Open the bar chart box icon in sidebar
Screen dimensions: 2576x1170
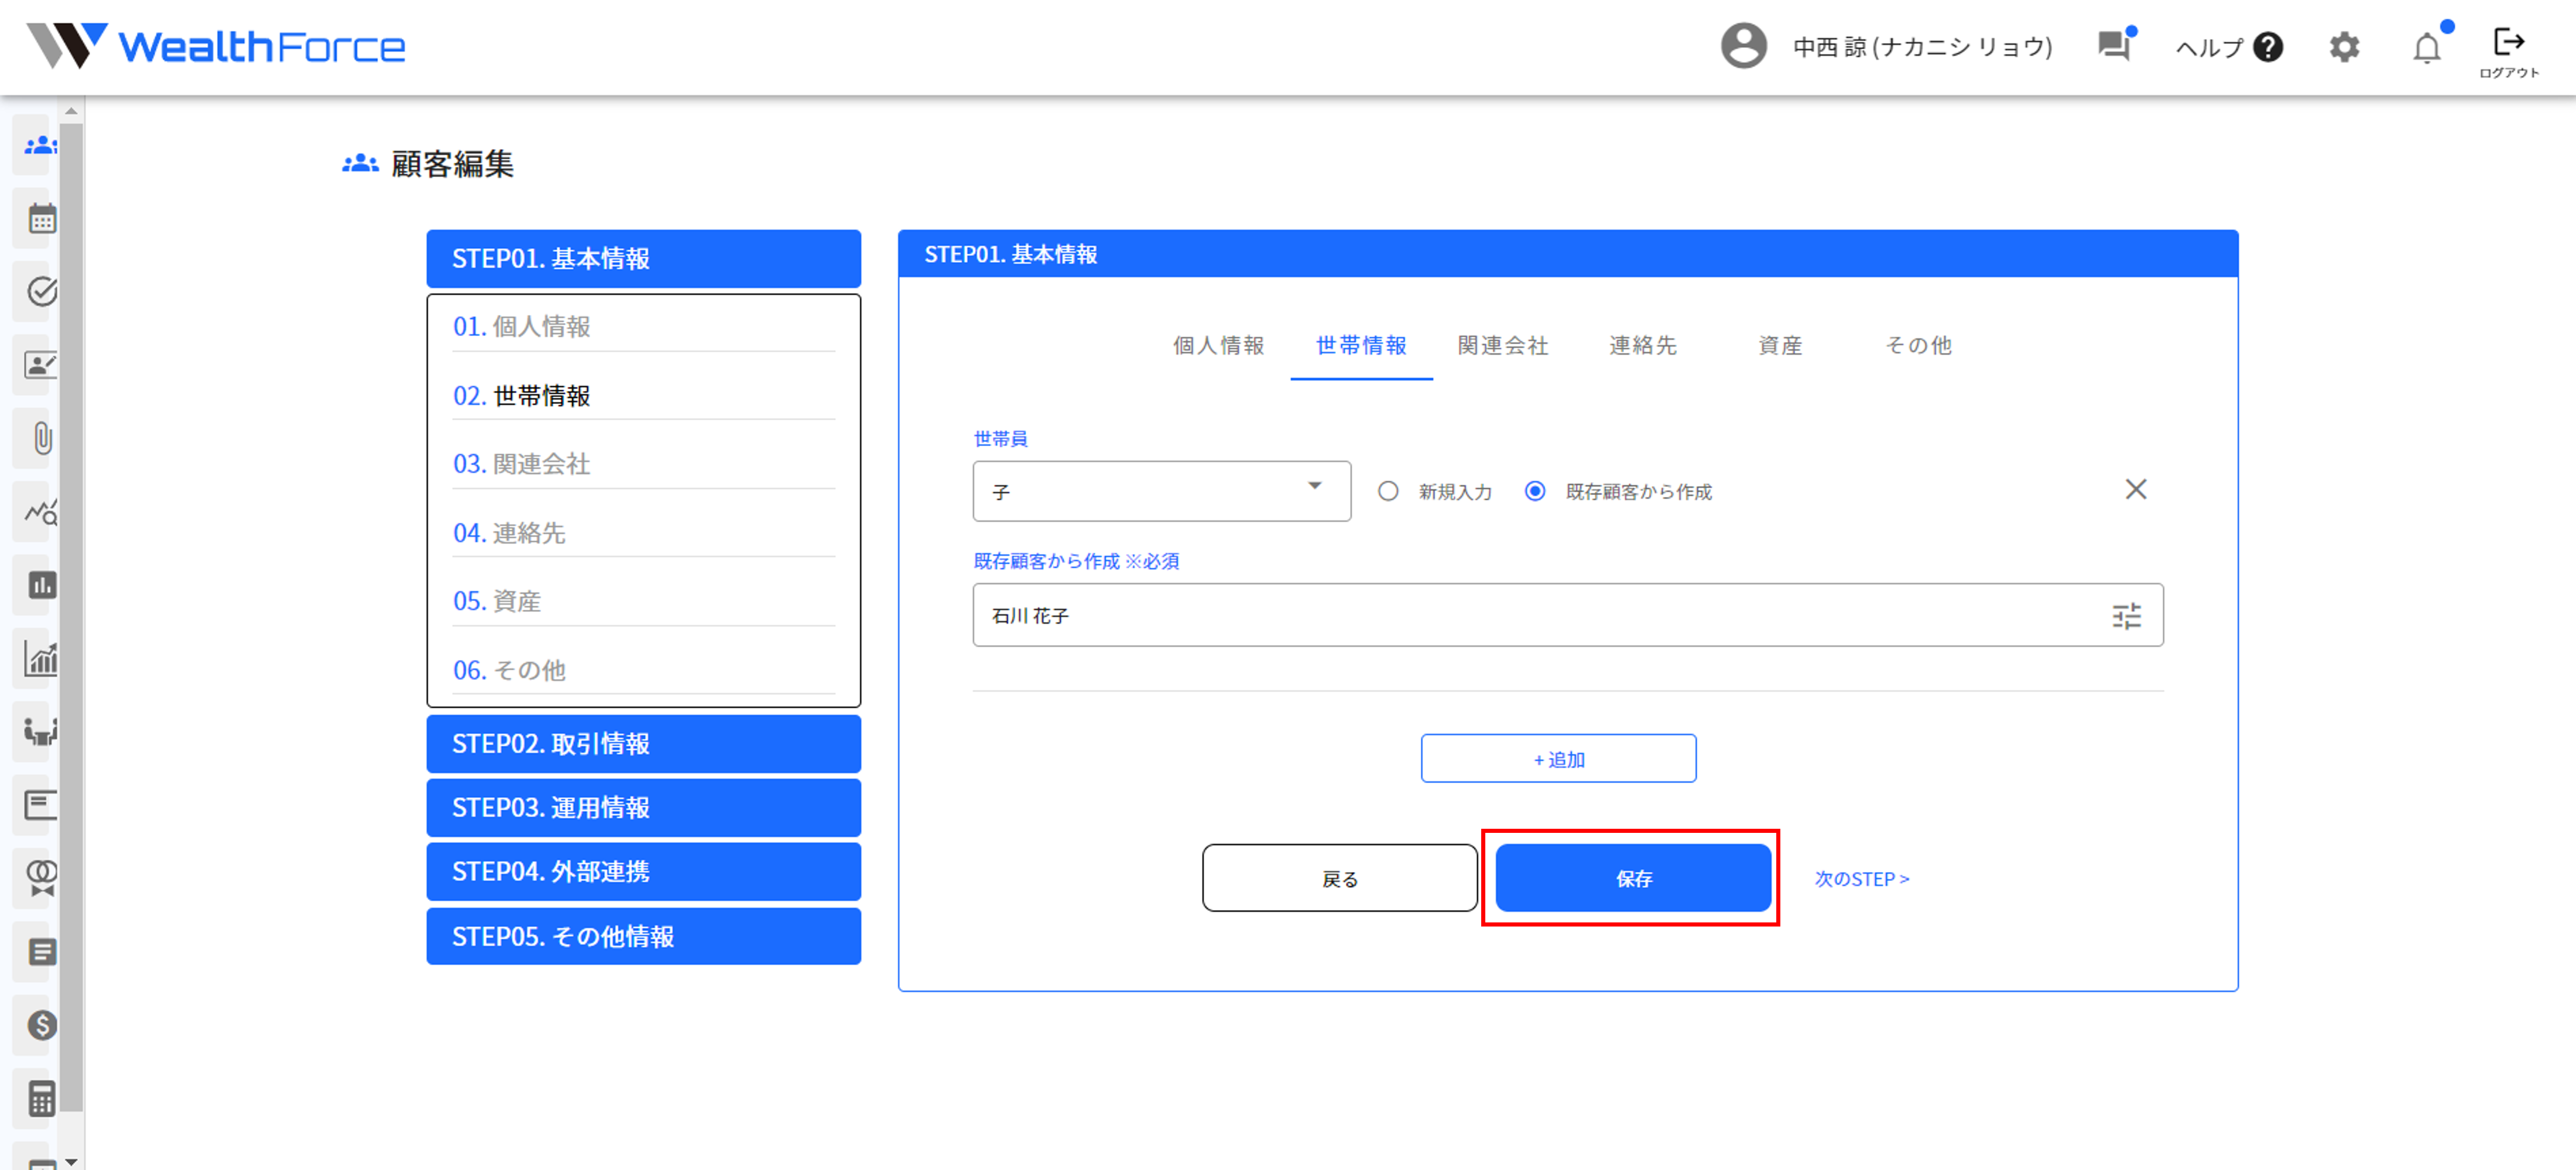pos(41,585)
